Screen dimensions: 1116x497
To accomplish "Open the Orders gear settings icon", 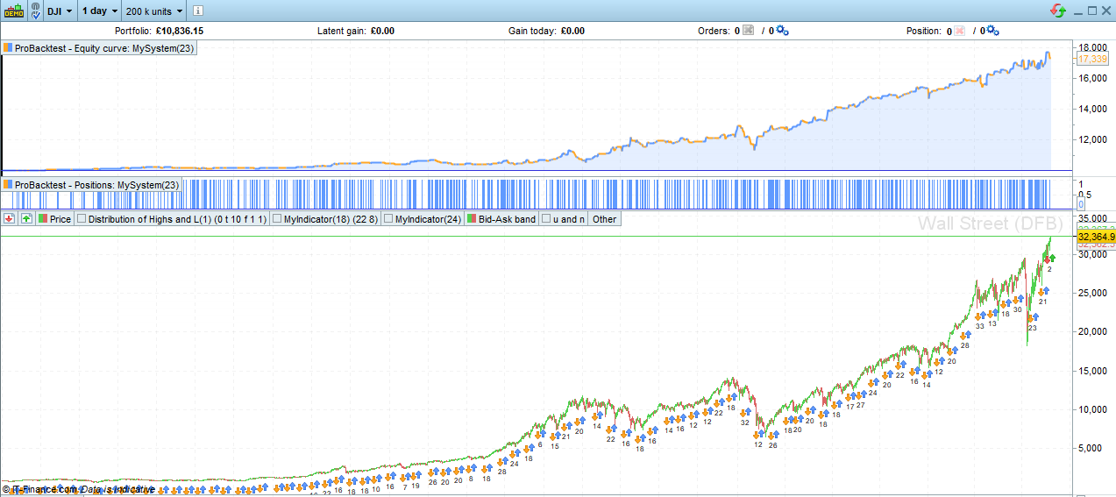I will pyautogui.click(x=782, y=31).
